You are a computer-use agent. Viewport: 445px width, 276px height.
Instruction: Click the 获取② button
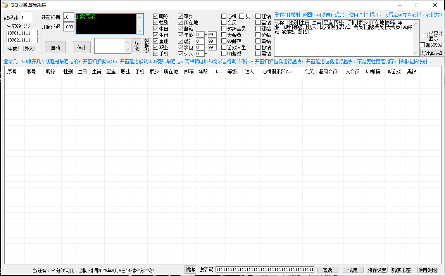(147, 46)
